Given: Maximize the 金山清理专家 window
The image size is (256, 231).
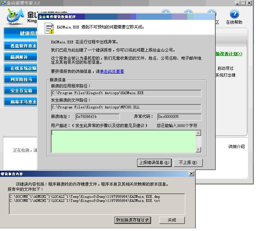Looking at the screenshot, I should [x=243, y=3].
